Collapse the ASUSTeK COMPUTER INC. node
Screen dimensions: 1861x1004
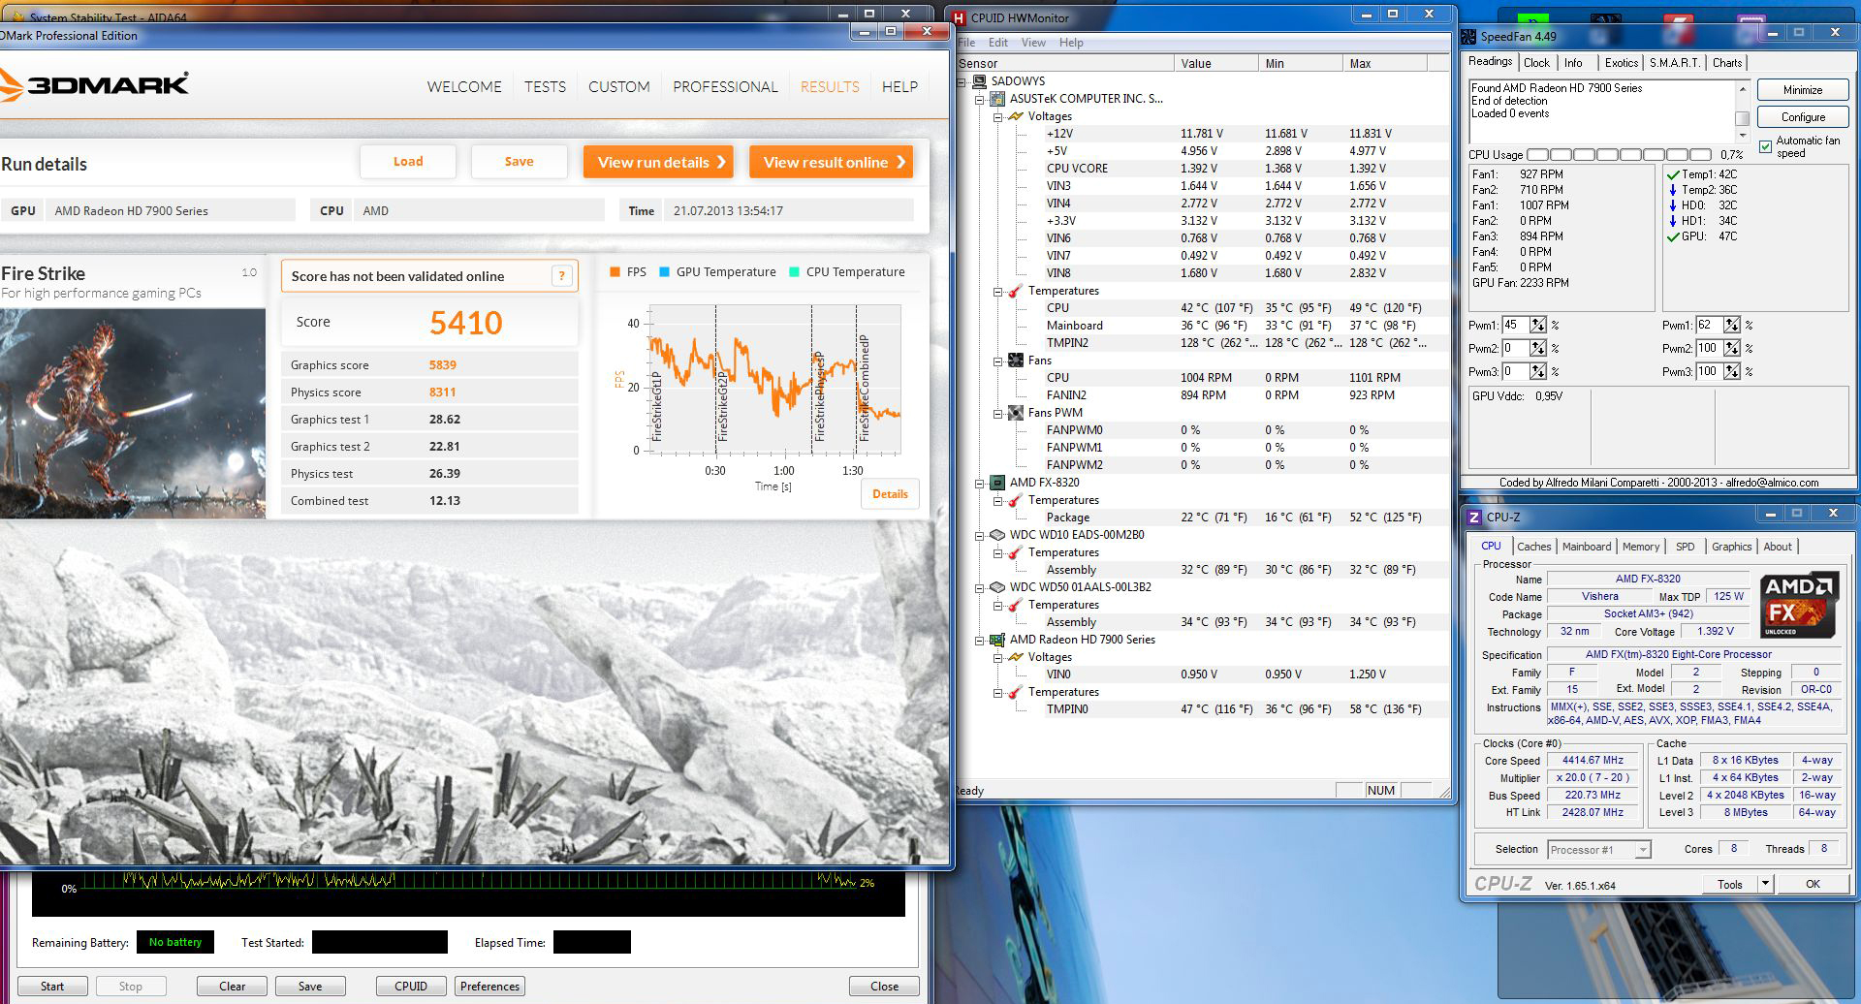point(979,99)
